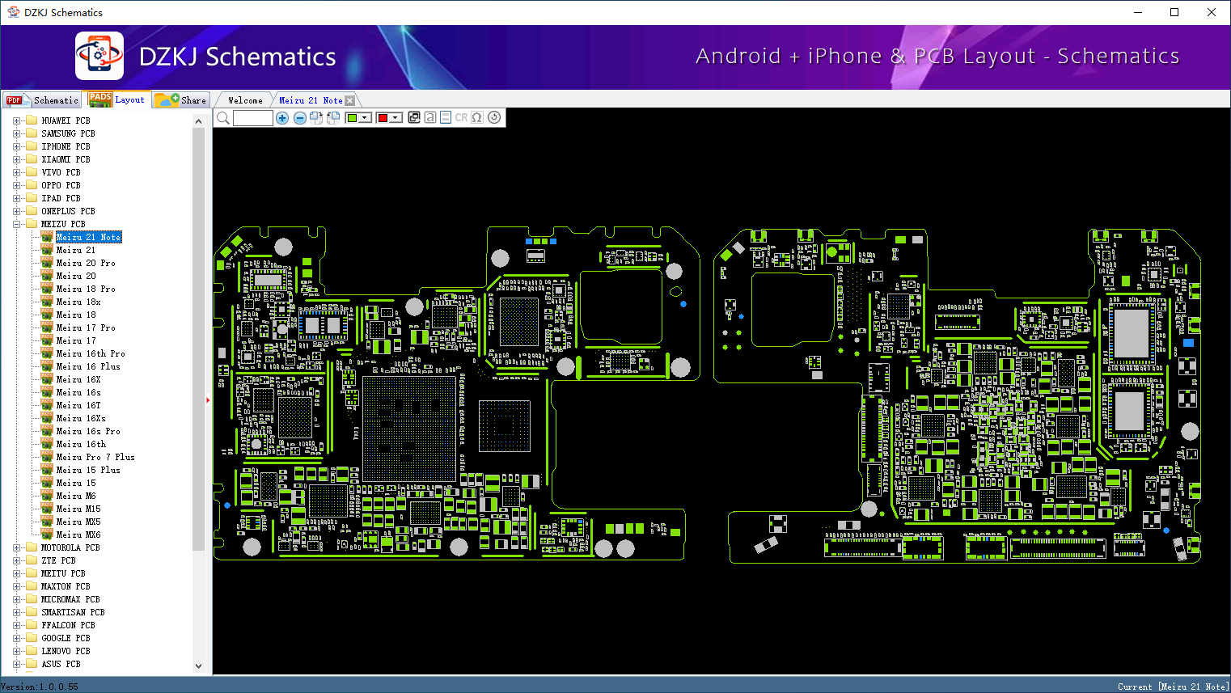Select Meizu 21 Note in the tree

(88, 237)
